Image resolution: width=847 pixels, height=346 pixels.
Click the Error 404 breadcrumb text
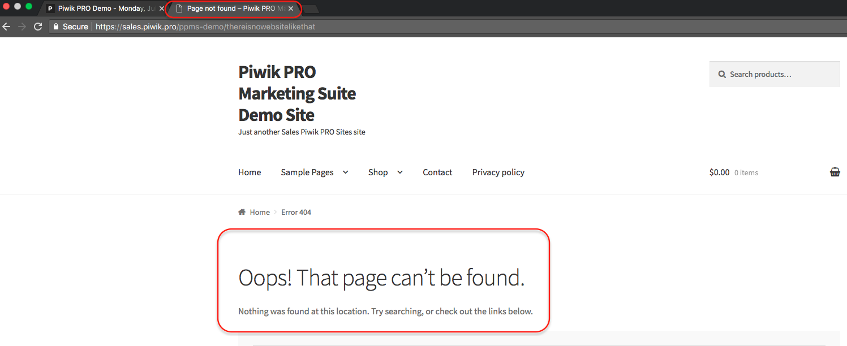[x=296, y=212]
